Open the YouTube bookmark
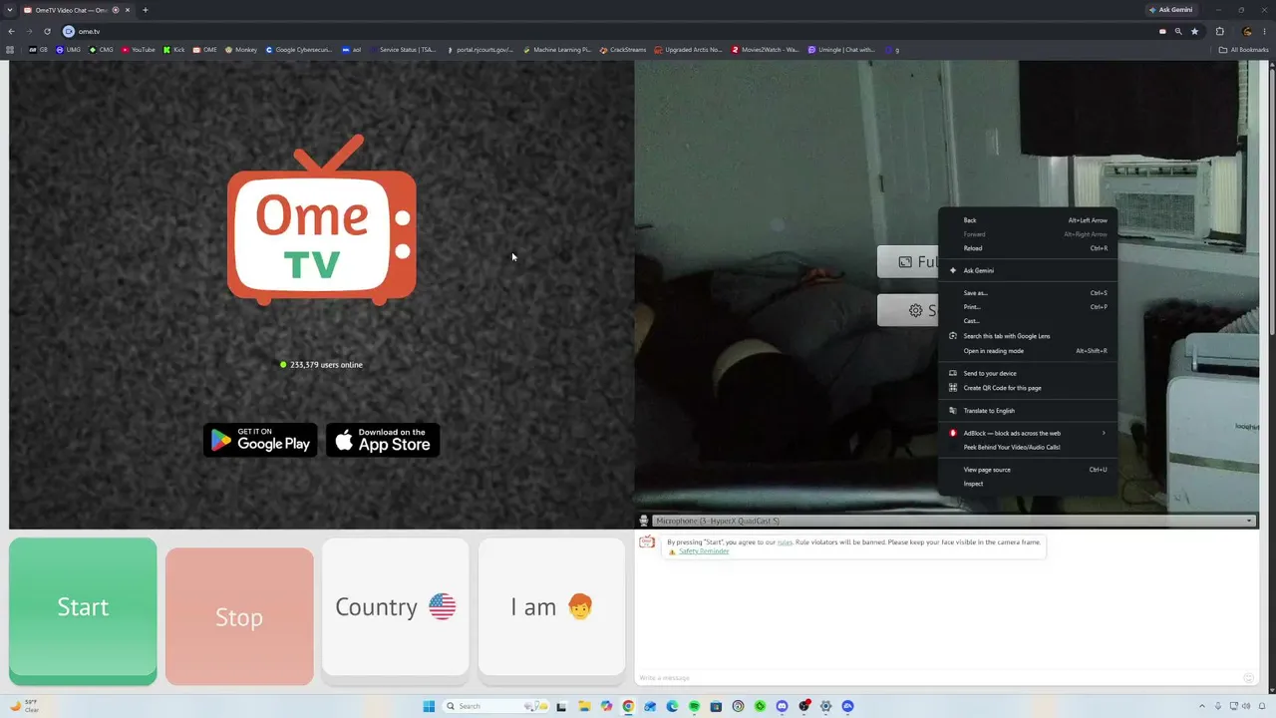The width and height of the screenshot is (1276, 718). 139,49
